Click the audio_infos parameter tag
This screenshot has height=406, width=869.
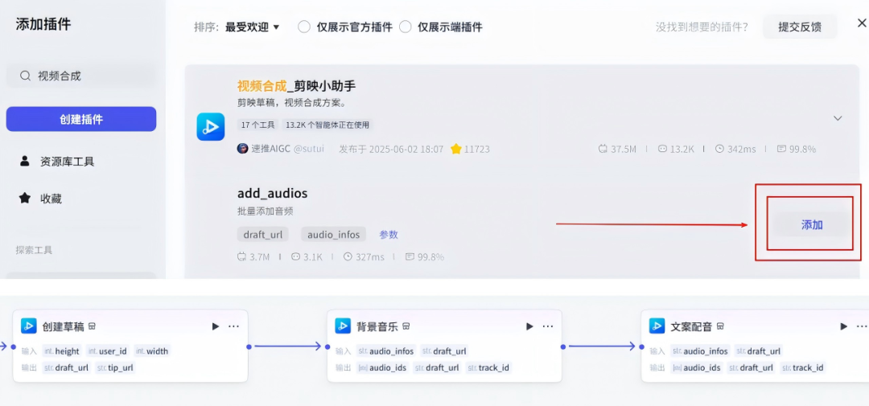pos(334,234)
